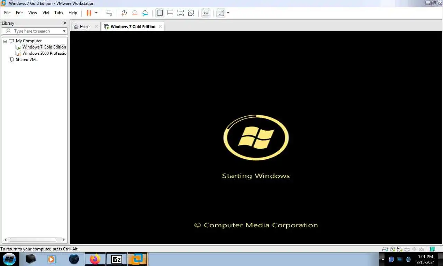Screen dimensions: 443x266
Task: Collapse the My Computer tree node
Action: [x=5, y=41]
